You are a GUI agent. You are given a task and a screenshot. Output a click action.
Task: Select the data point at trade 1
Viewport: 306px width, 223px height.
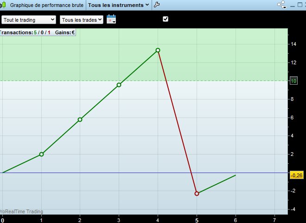pos(41,154)
